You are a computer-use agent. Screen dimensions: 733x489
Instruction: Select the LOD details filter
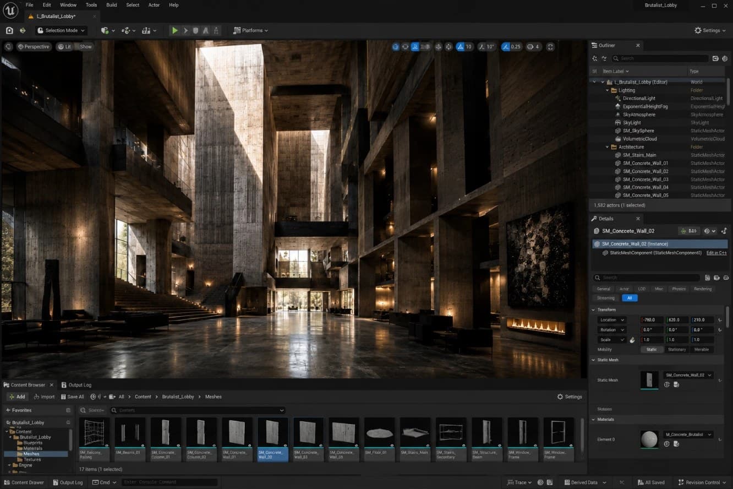[642, 289]
